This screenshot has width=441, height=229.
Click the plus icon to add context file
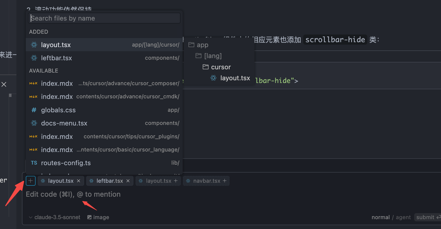click(x=31, y=181)
